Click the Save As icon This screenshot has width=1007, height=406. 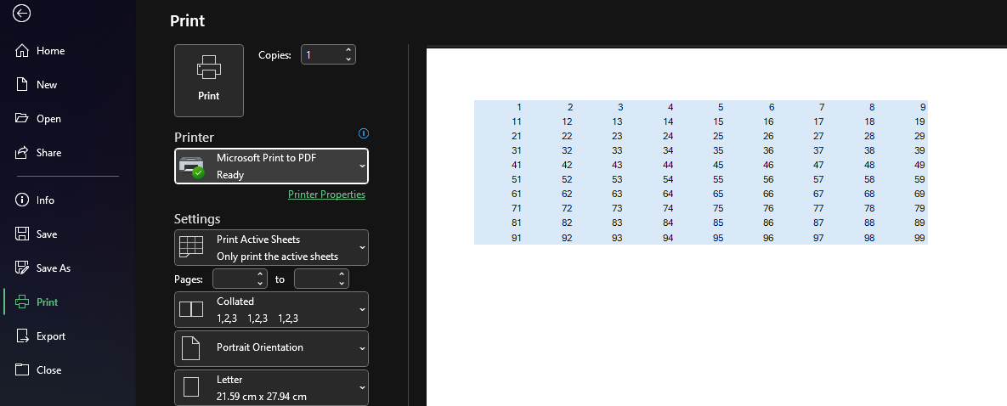[23, 268]
